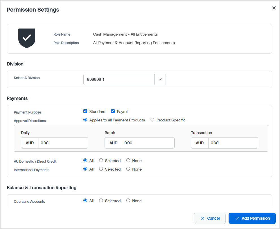Viewport: 280px width, 229px height.
Task: Choose Selected for Operating Accounts
Action: click(x=101, y=200)
